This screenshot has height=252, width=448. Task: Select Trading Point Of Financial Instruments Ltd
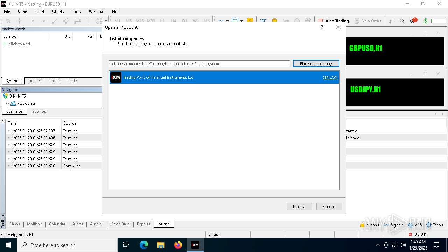point(224,77)
